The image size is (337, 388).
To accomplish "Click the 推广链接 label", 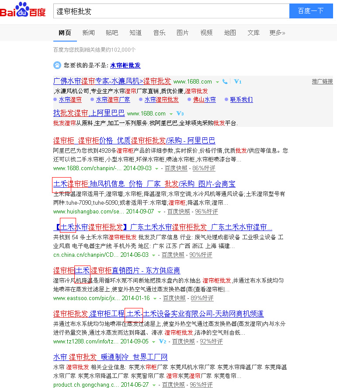I will click(323, 81).
